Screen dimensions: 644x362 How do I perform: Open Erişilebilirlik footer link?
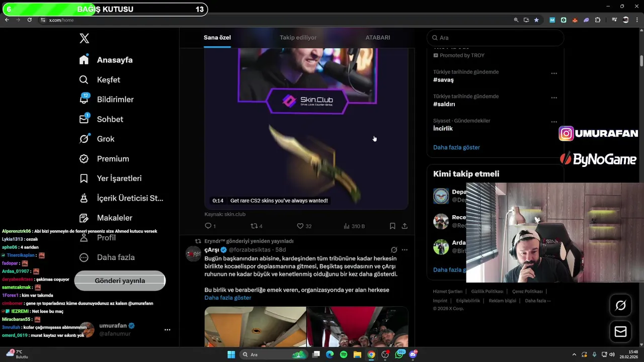(x=468, y=301)
